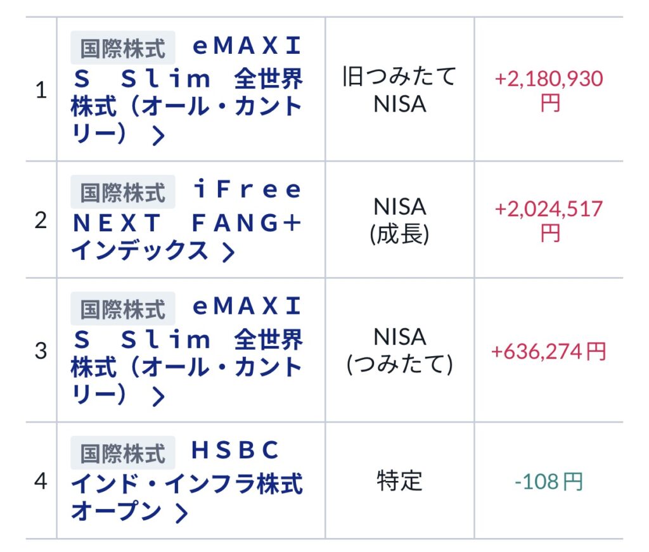Click the chevron arrow after オール・カントリー in row 3
Screen dimensions: 649x552
pos(158,396)
